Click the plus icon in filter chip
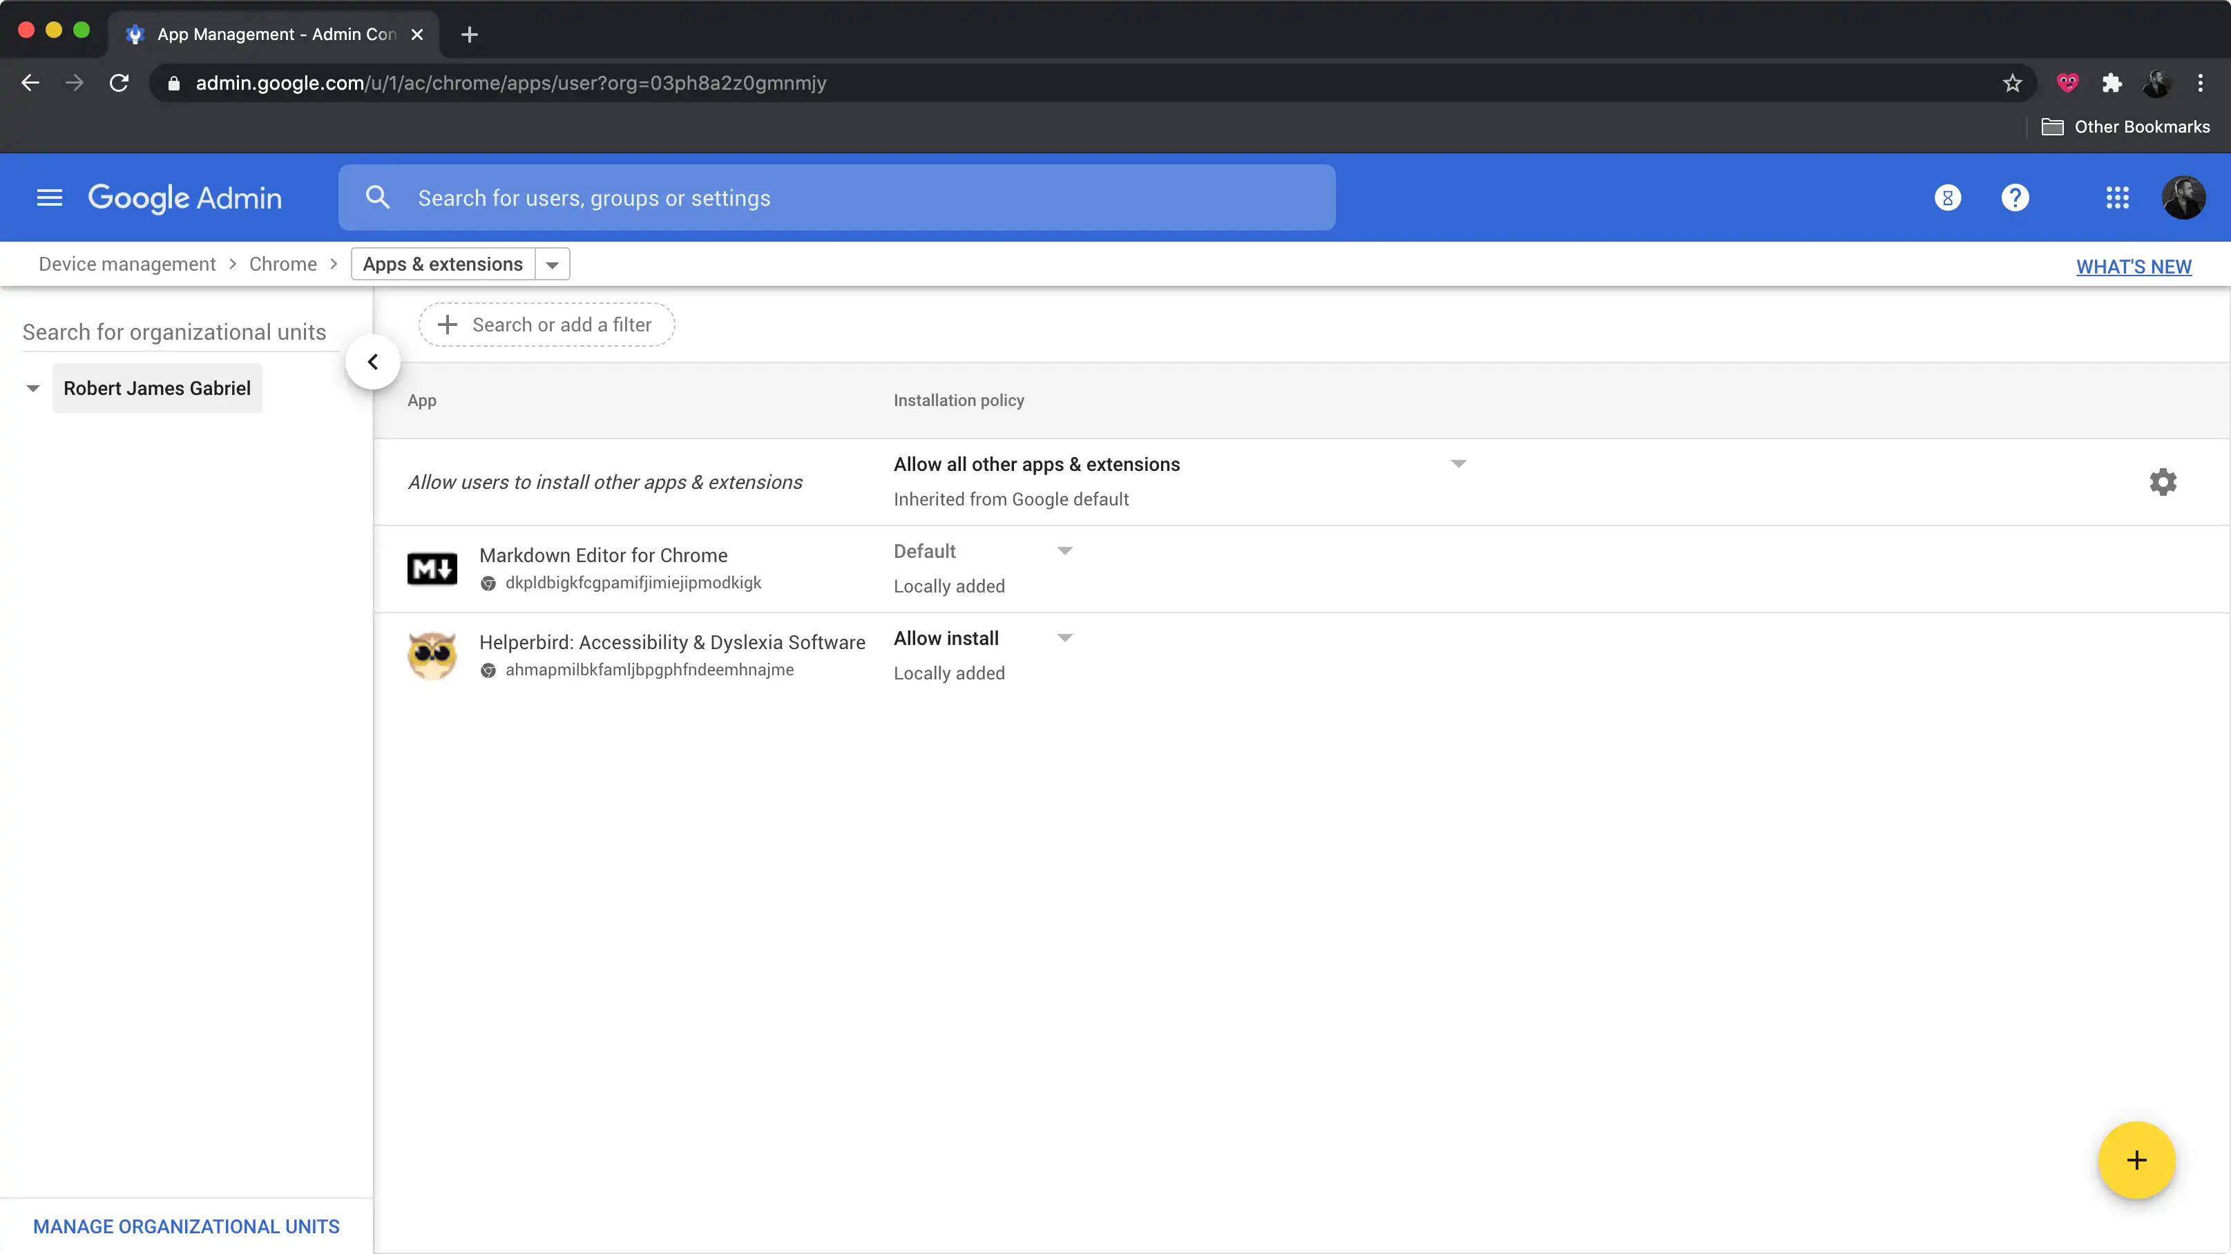Image resolution: width=2231 pixels, height=1254 pixels. pos(447,325)
